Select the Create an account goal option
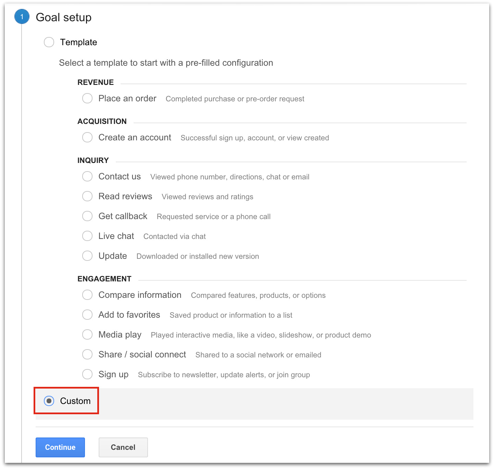The height and width of the screenshot is (469, 494). (x=87, y=138)
